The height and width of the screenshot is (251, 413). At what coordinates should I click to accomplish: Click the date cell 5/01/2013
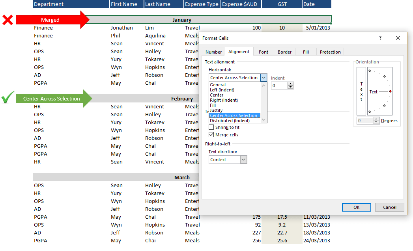(x=318, y=28)
